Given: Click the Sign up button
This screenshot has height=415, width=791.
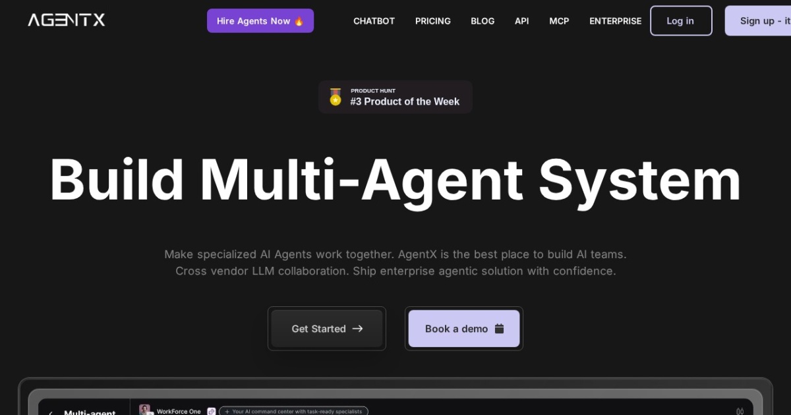Looking at the screenshot, I should coord(758,20).
